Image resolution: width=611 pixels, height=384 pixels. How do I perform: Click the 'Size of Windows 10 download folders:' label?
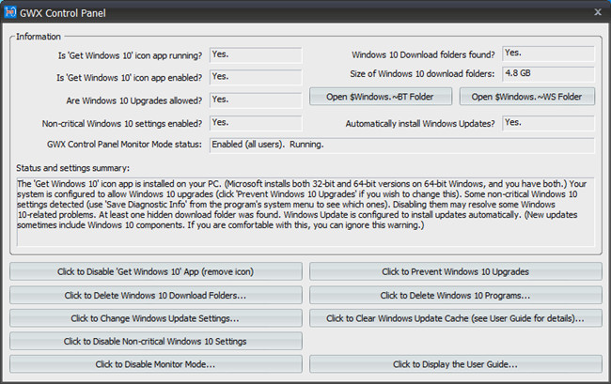tap(422, 74)
